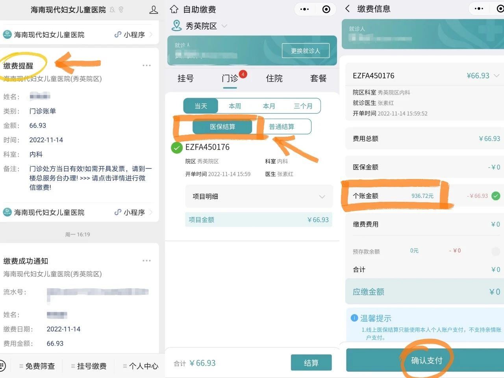Select the 预存款余额 payment option circle

(x=496, y=251)
